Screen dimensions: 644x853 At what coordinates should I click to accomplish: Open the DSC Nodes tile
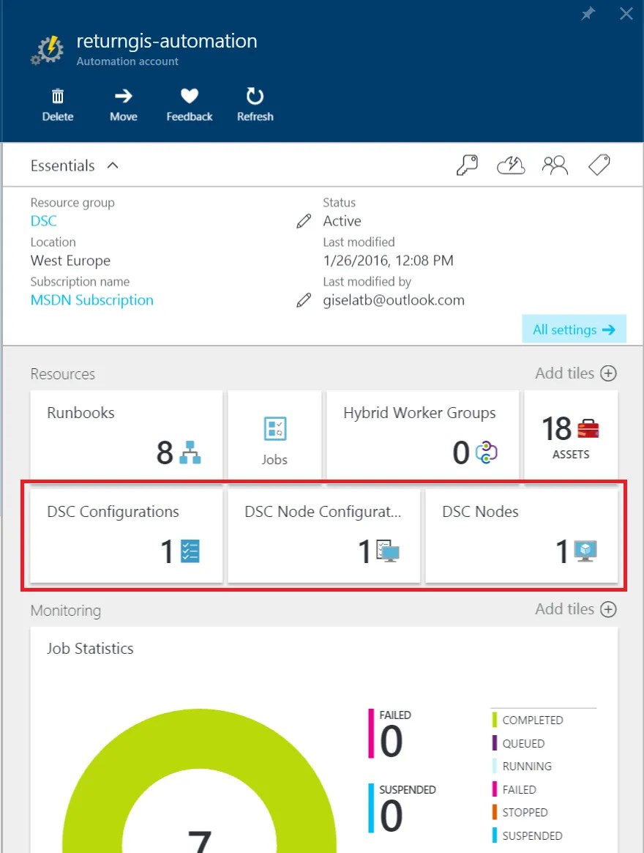[x=521, y=535]
